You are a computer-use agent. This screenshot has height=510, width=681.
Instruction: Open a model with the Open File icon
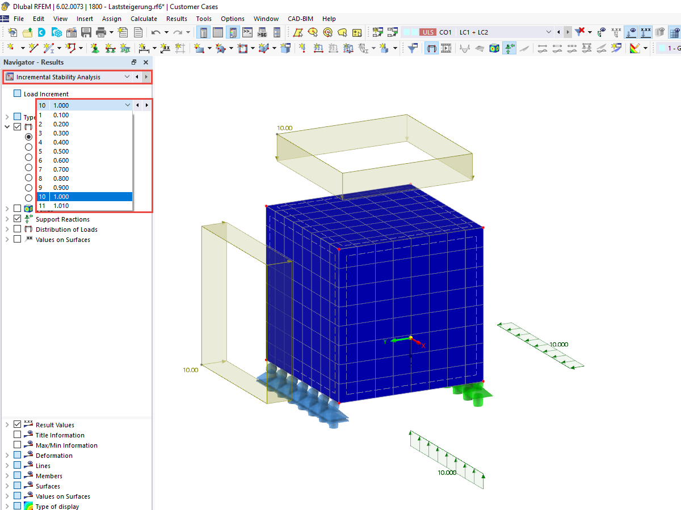pos(27,32)
